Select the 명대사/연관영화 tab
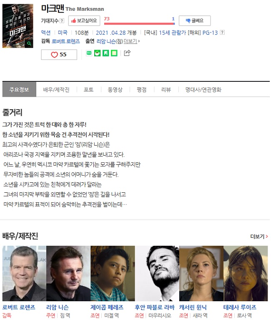Viewport: 271px width, 320px height. pyautogui.click(x=203, y=90)
